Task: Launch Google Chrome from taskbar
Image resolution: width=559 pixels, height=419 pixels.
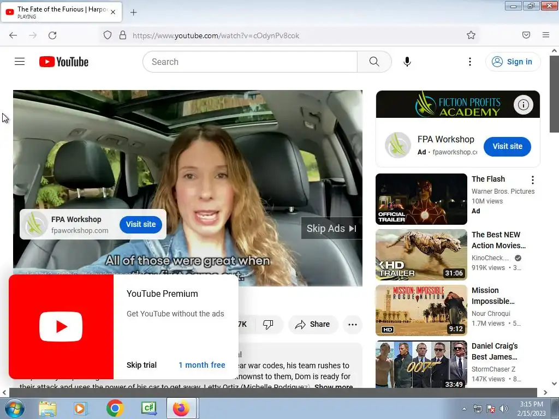Action: [115, 408]
